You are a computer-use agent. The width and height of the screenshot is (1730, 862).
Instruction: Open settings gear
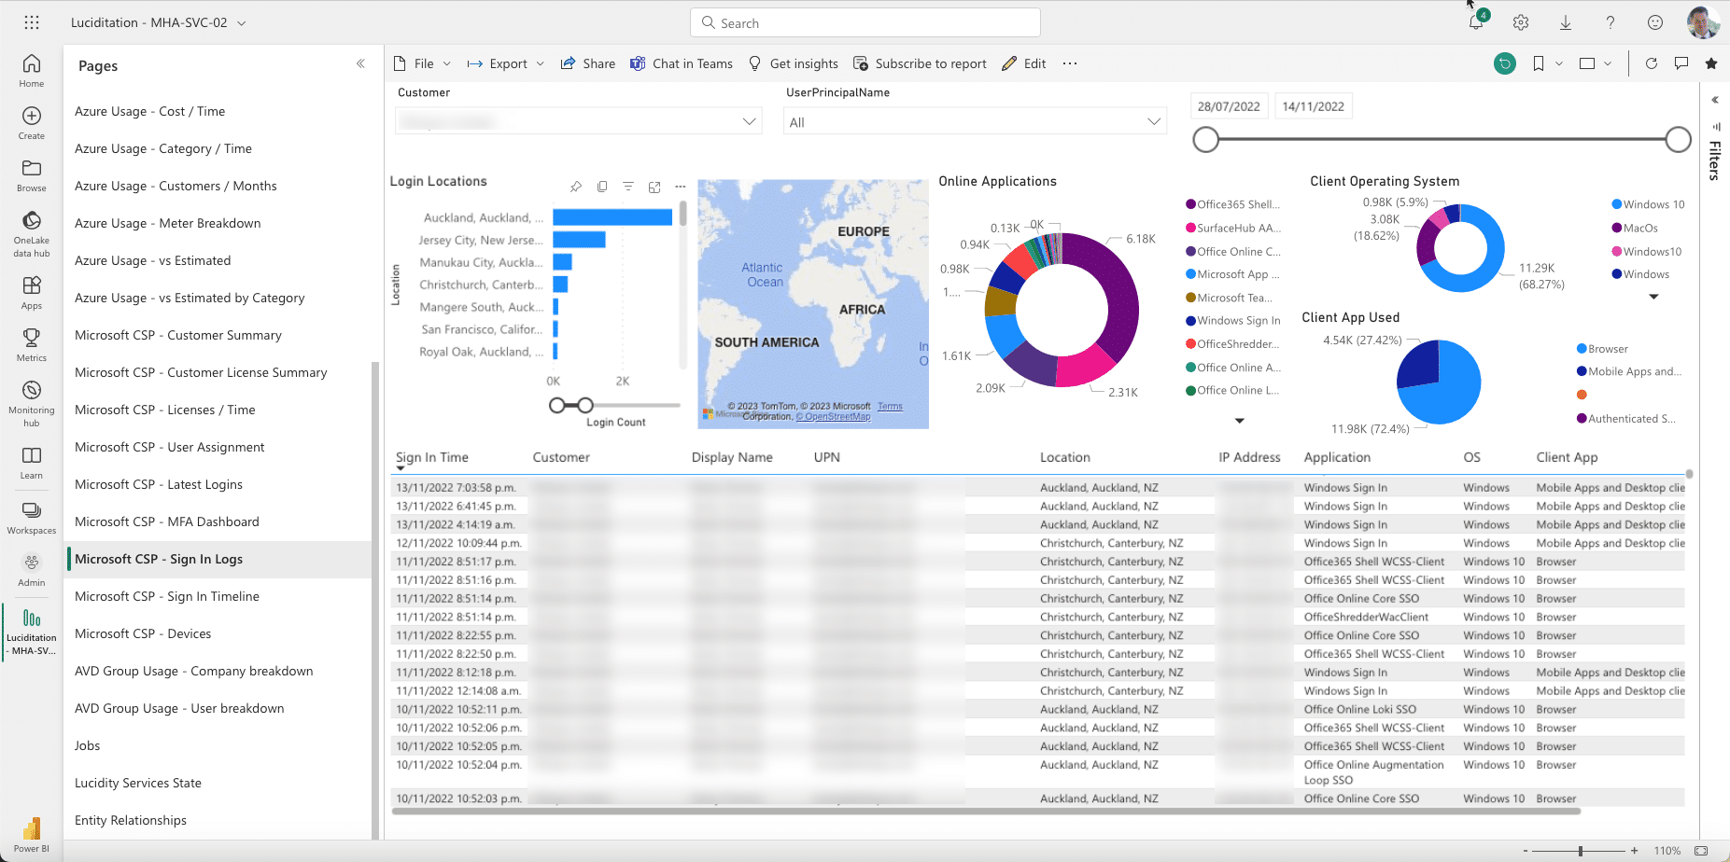1521,22
